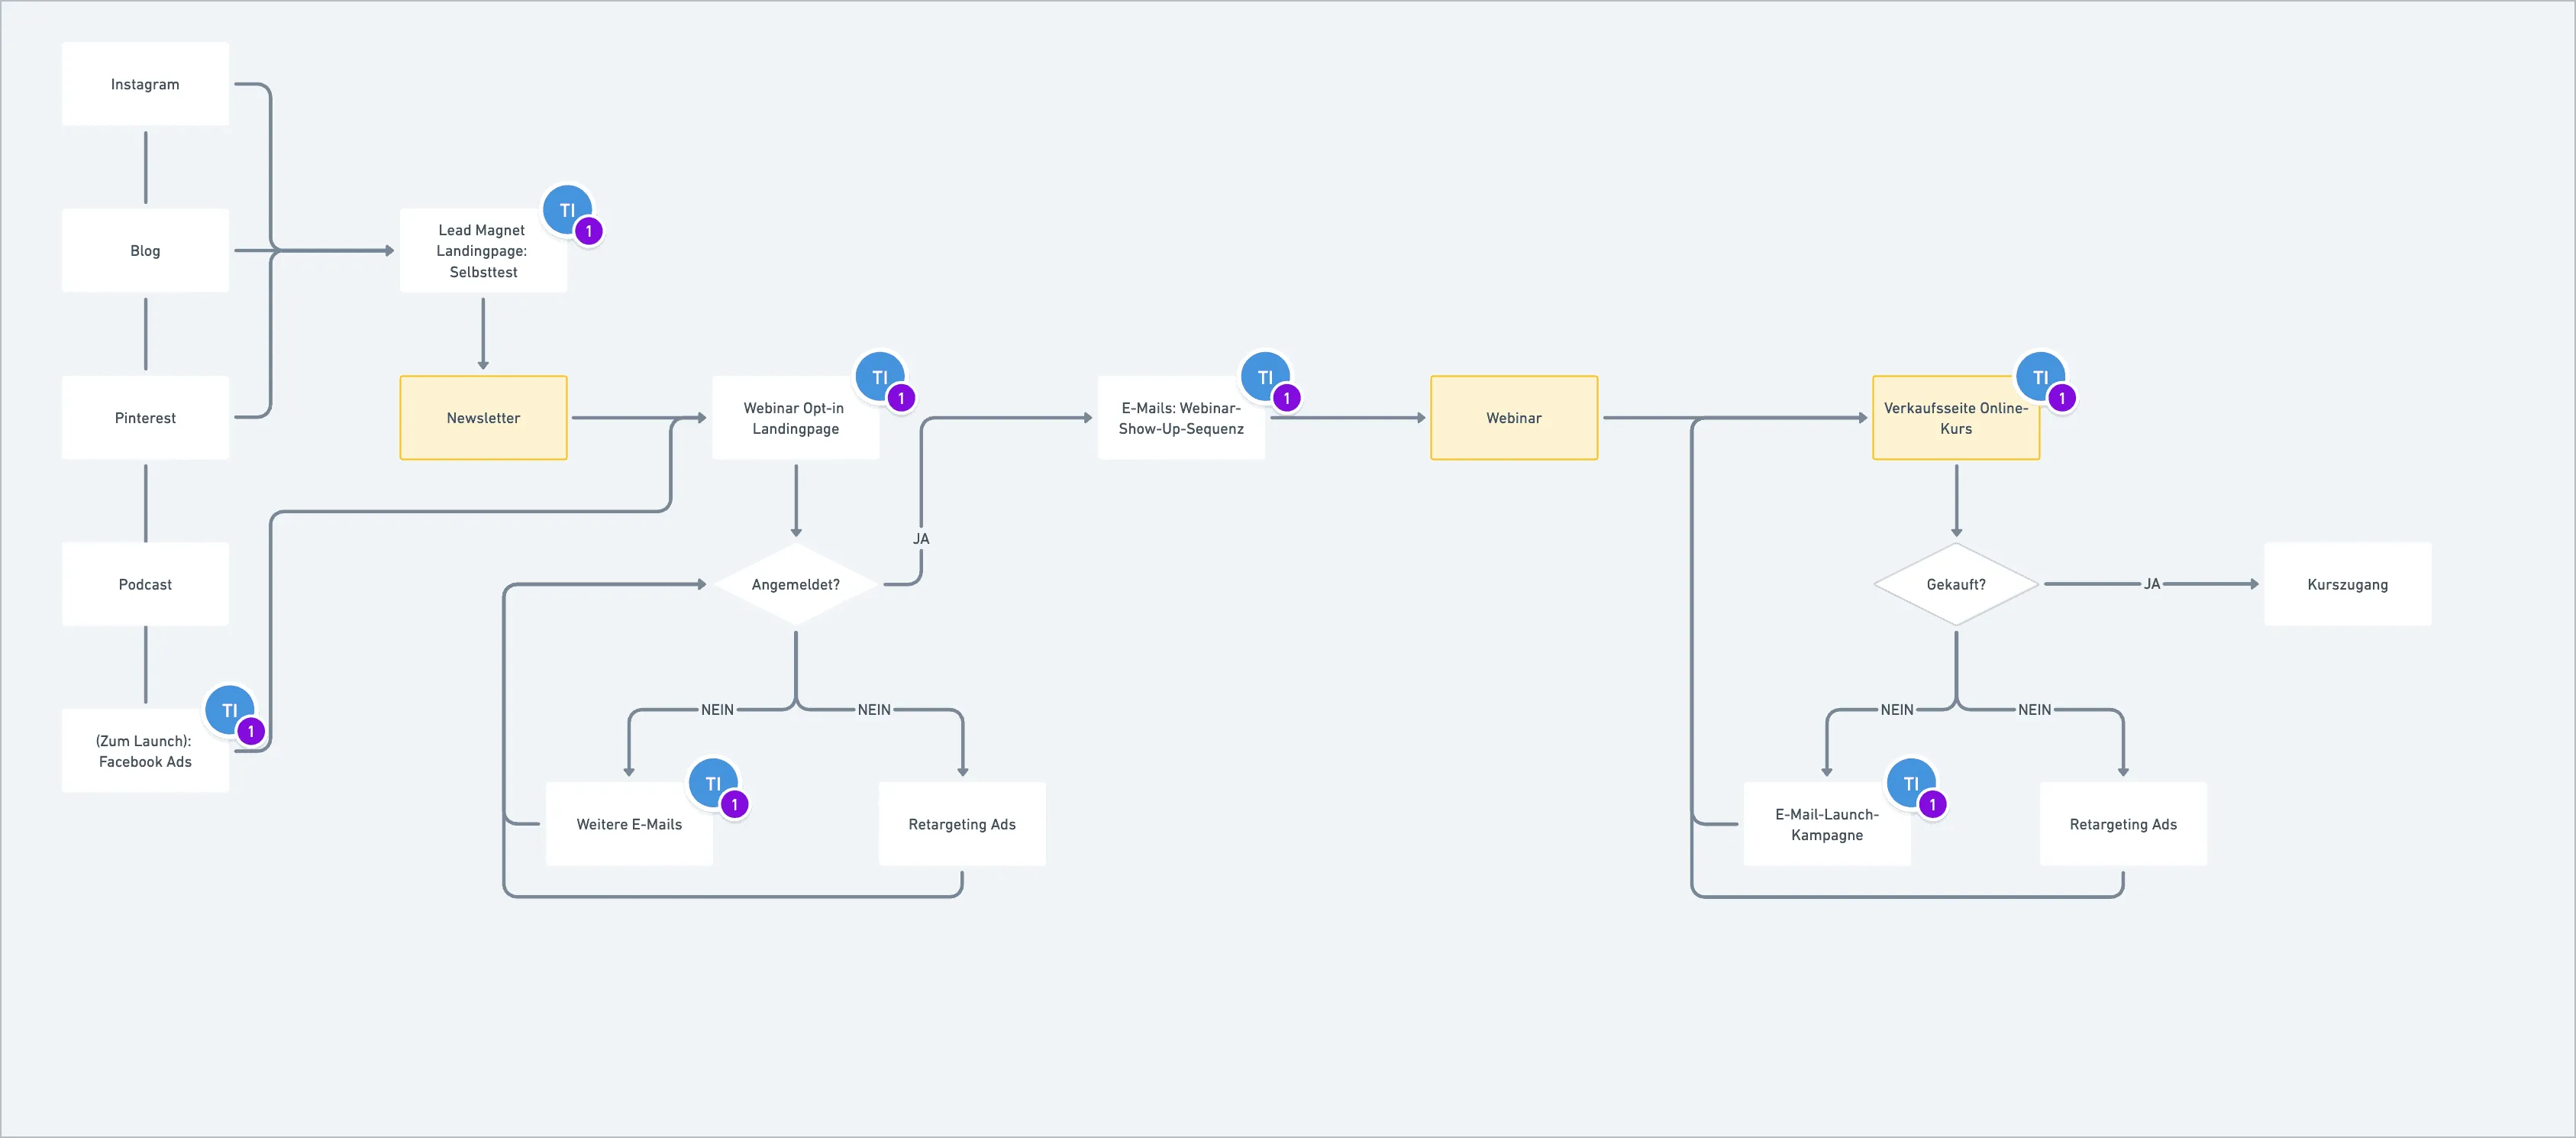Select the Lead Magnet Landingpage: Selbsttest node
This screenshot has height=1138, width=2576.
click(x=483, y=251)
